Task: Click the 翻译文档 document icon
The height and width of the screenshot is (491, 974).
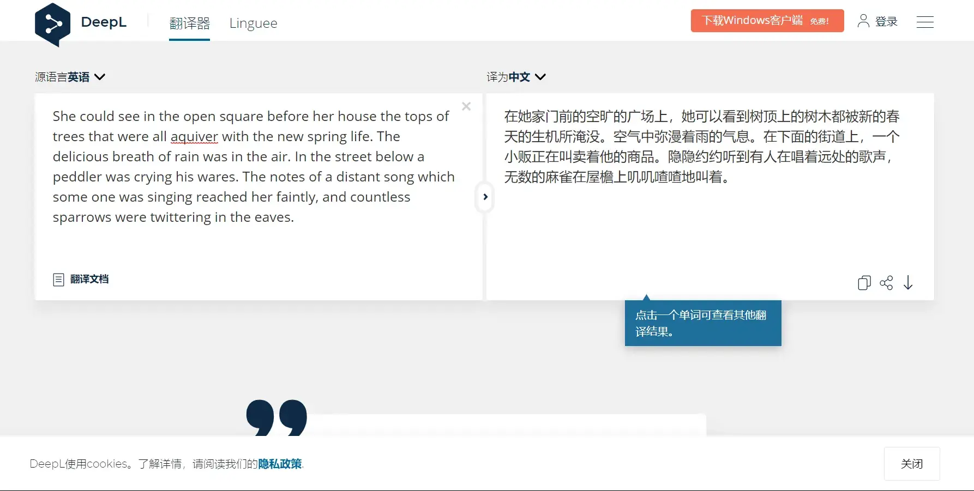Action: click(x=58, y=280)
